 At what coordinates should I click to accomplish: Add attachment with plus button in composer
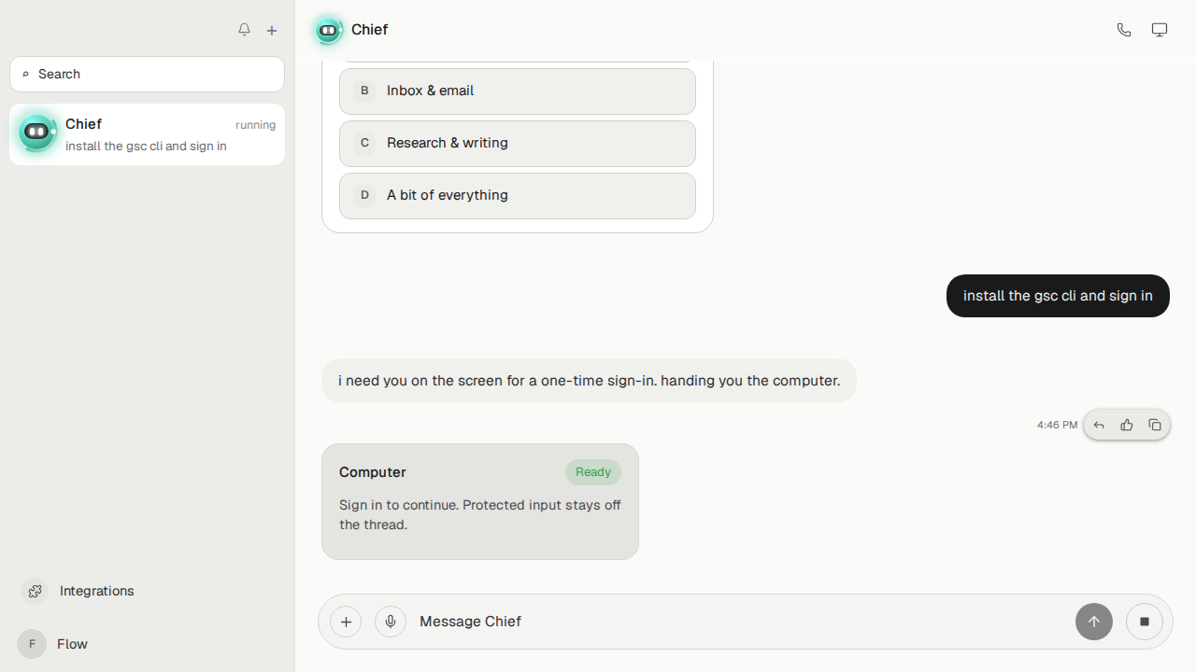coord(346,622)
